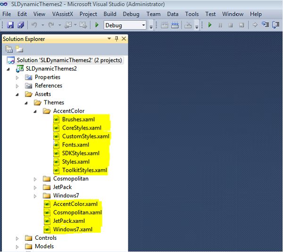
Task: Click the Save All icon
Action: (21, 25)
